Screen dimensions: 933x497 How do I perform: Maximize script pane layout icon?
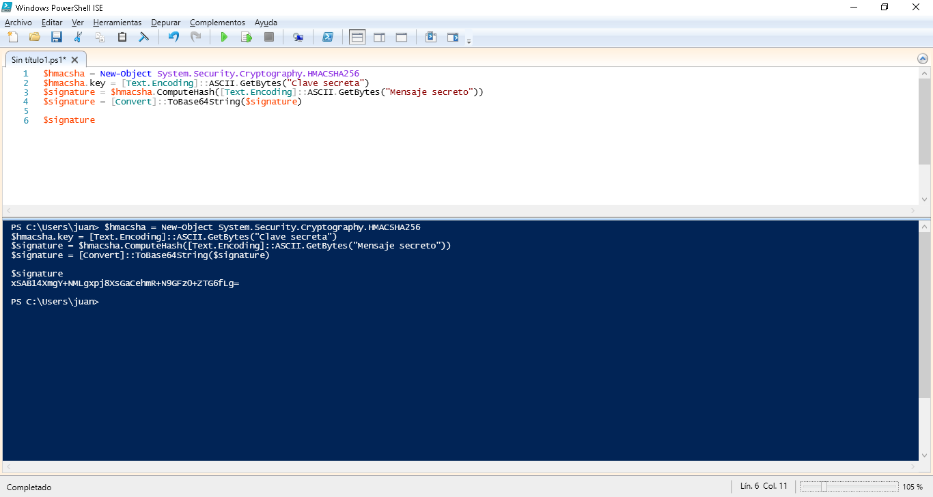tap(402, 37)
